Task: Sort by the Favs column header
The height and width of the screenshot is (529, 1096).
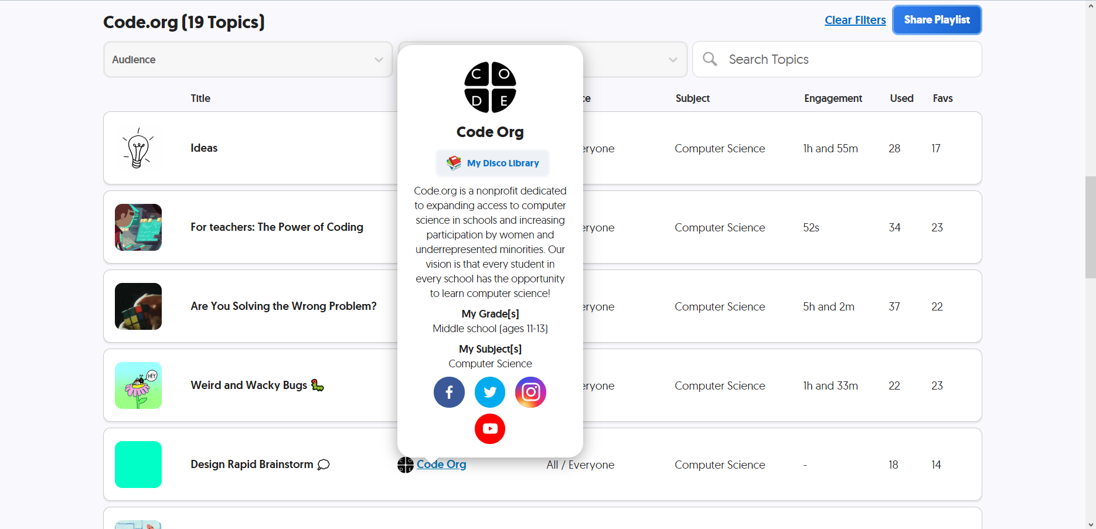Action: point(942,98)
